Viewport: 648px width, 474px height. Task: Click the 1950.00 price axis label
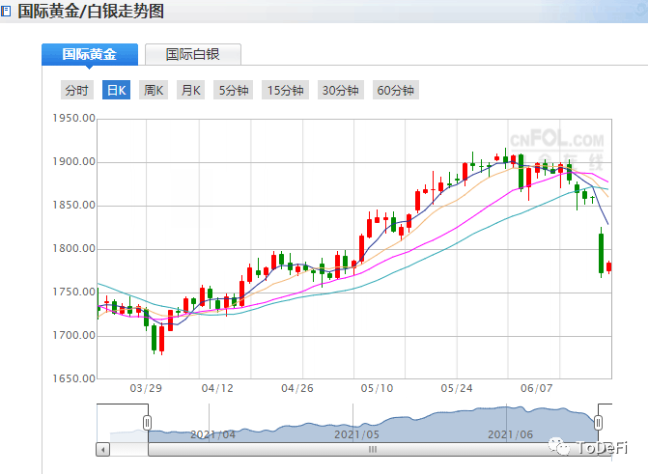point(74,118)
